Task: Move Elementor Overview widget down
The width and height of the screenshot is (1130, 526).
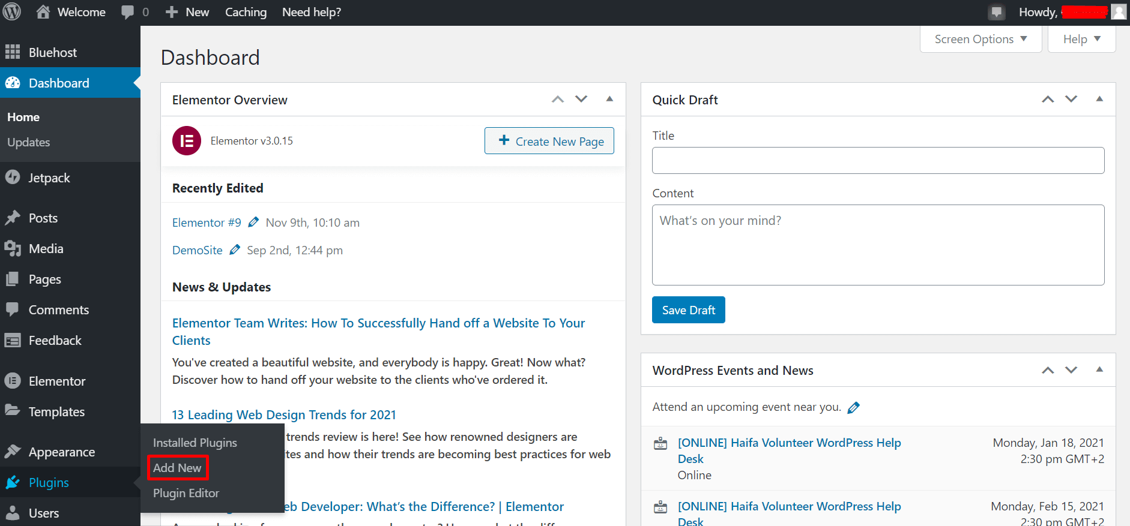Action: pyautogui.click(x=581, y=100)
